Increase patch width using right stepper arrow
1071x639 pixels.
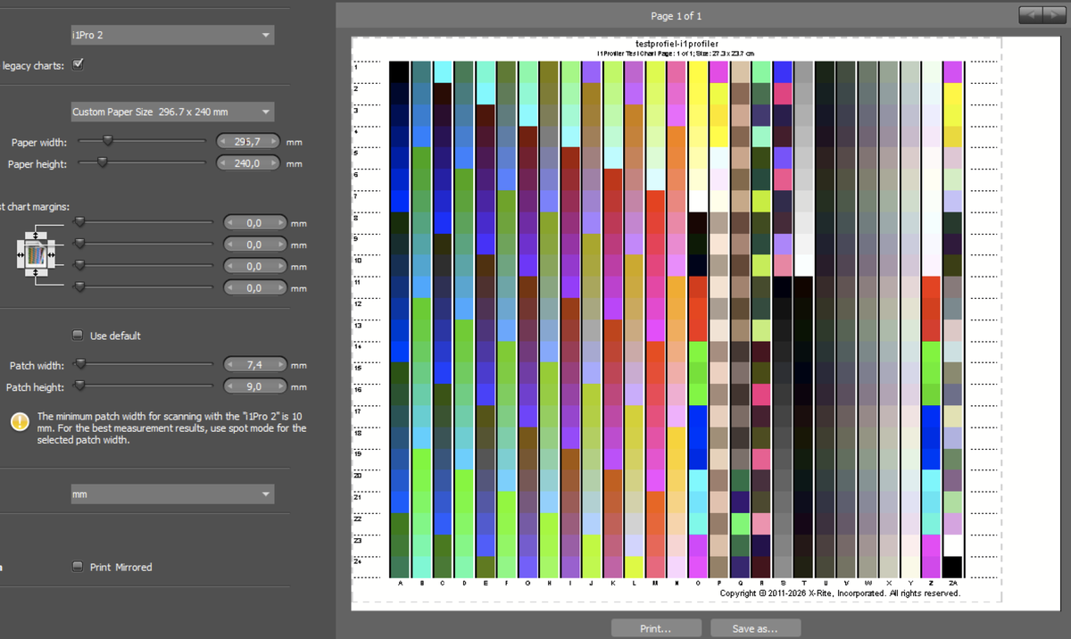point(281,365)
